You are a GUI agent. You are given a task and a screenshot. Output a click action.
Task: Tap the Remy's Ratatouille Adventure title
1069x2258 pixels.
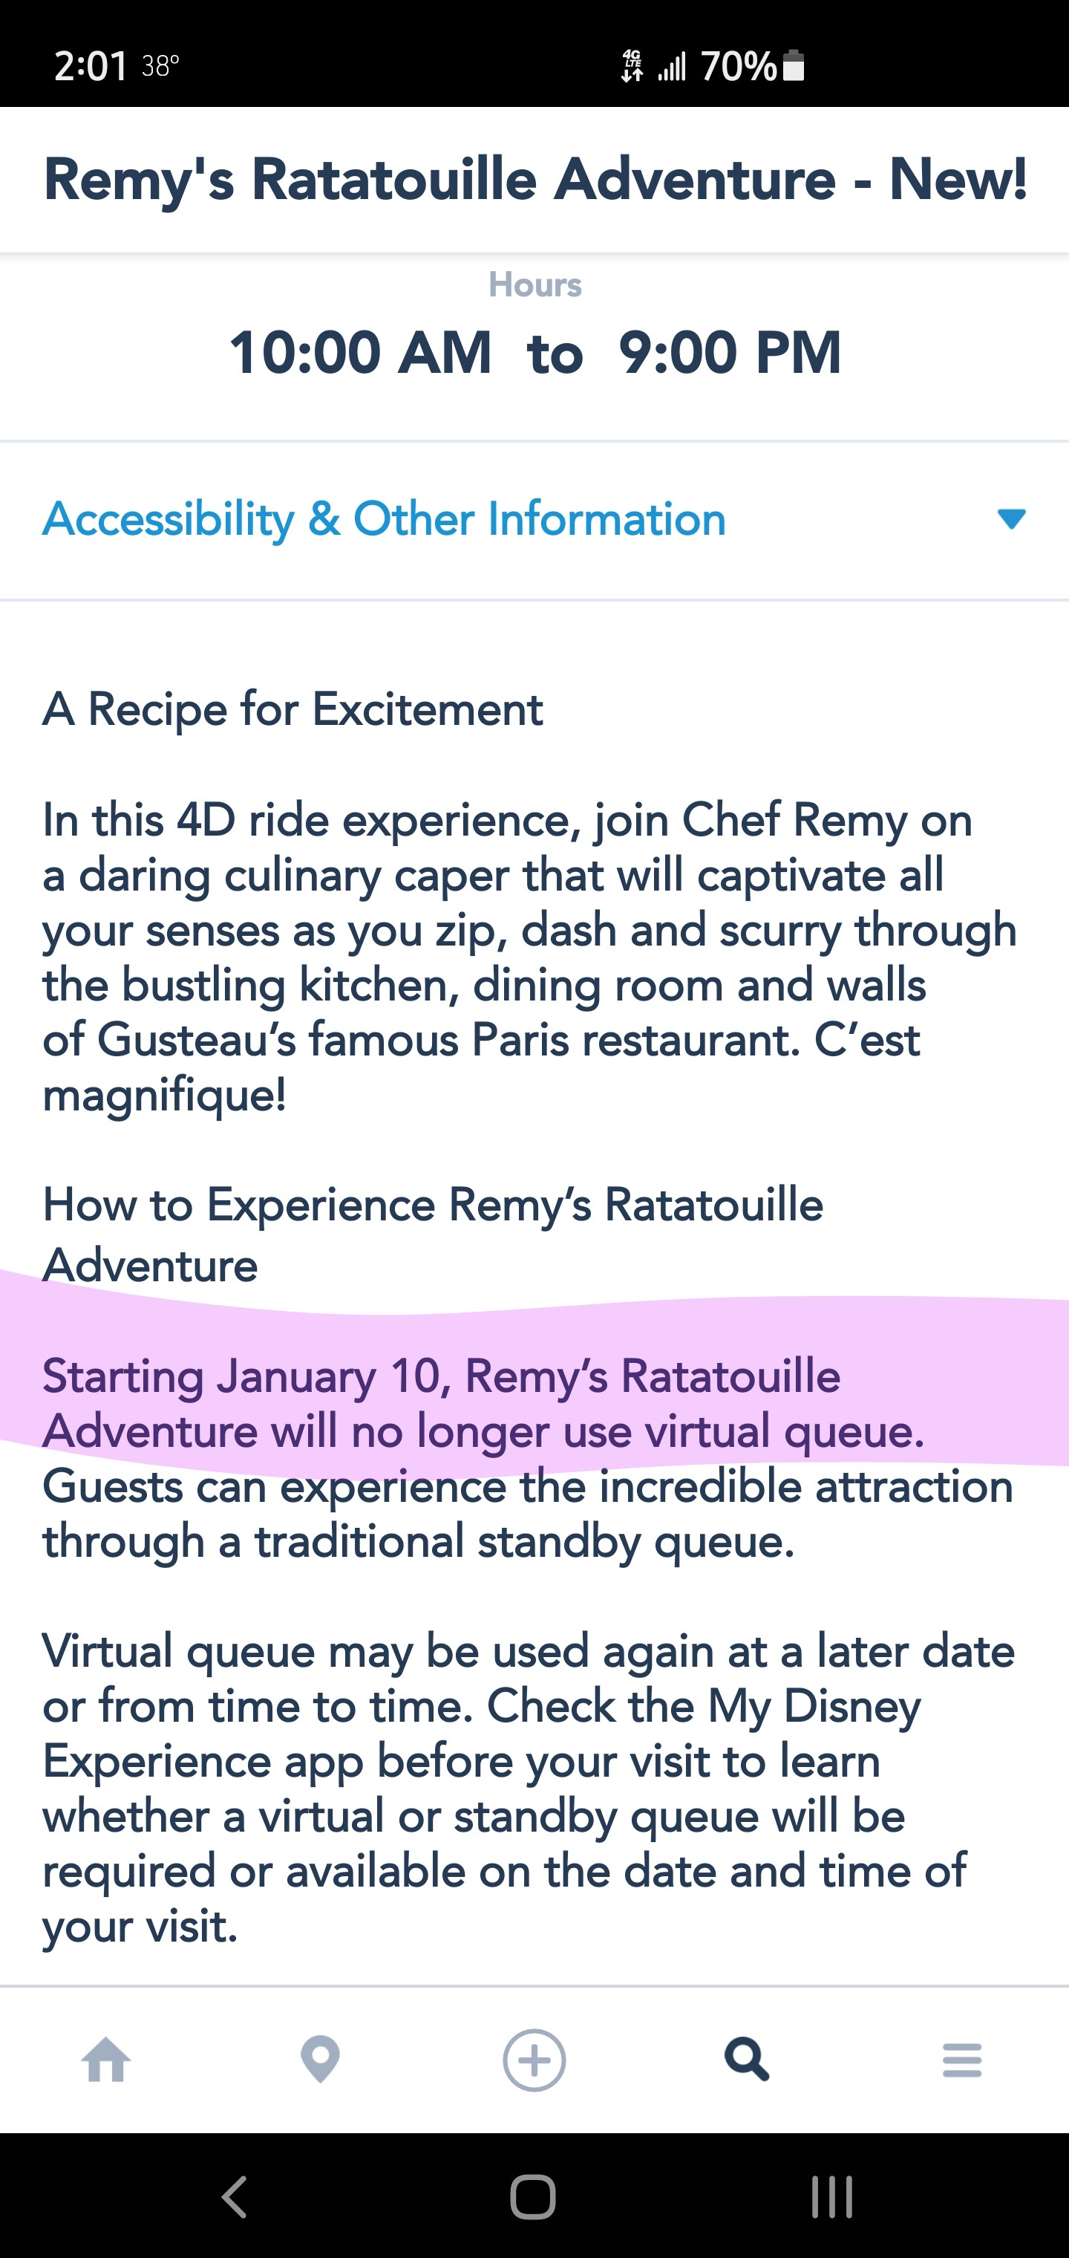coord(534,180)
